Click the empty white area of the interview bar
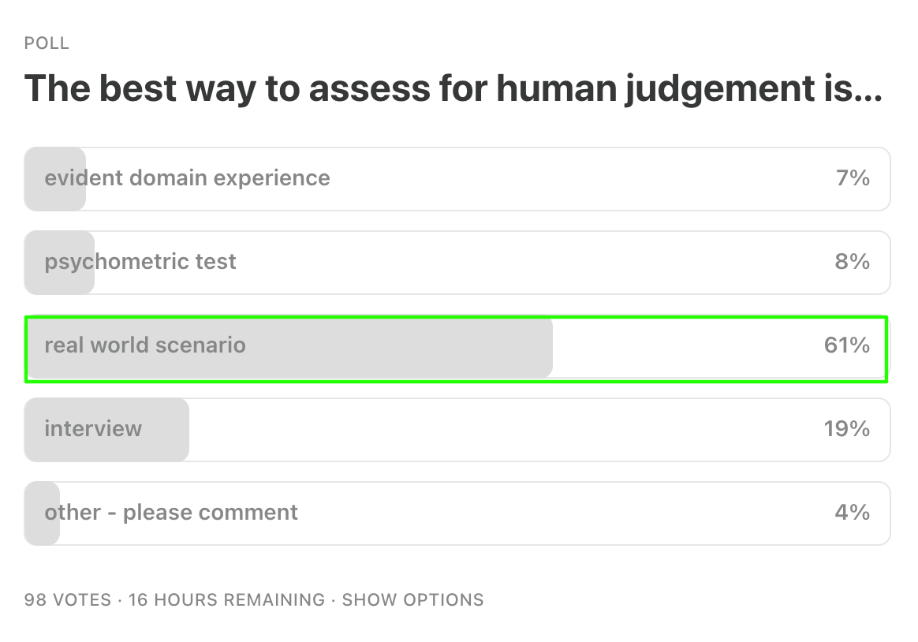Viewport: 918px width, 642px height. coord(503,430)
